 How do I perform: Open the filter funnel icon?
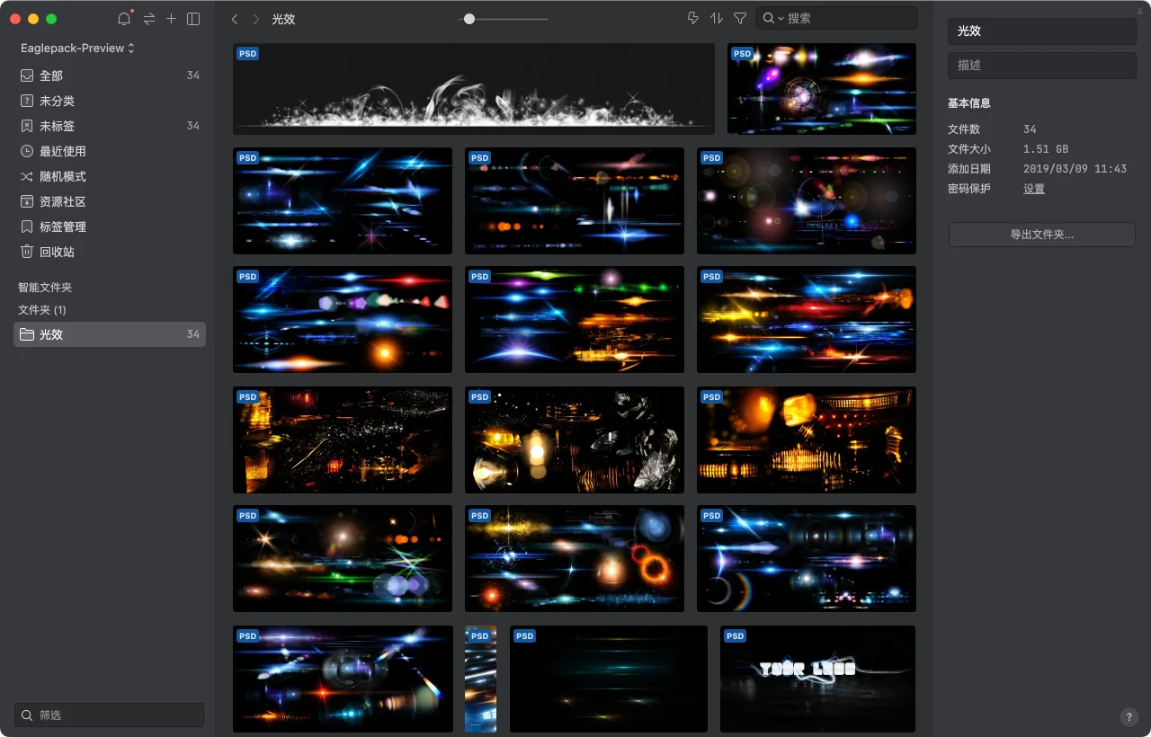pos(740,19)
